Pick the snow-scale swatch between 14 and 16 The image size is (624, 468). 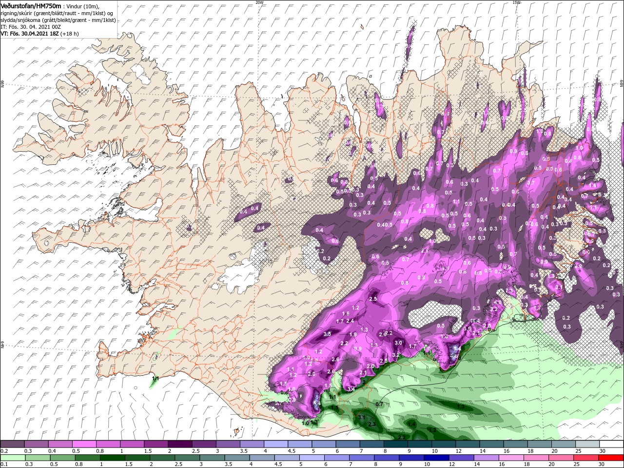click(x=491, y=444)
